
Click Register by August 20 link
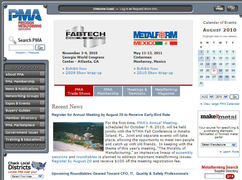72,161
